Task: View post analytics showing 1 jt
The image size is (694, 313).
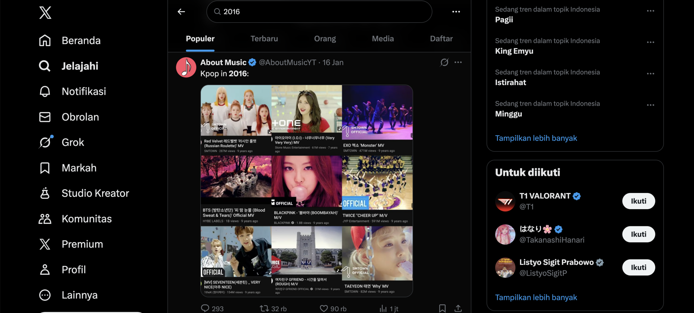Action: pos(389,308)
